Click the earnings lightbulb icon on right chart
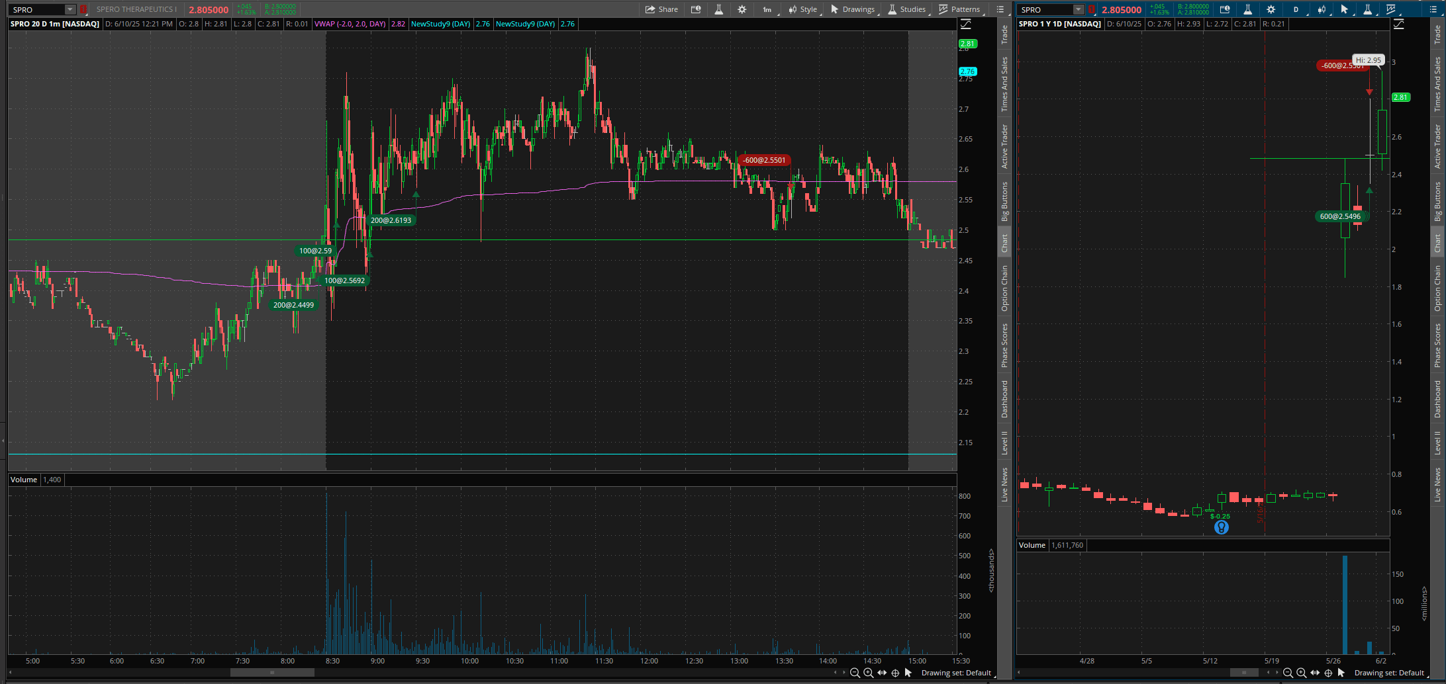 point(1222,527)
